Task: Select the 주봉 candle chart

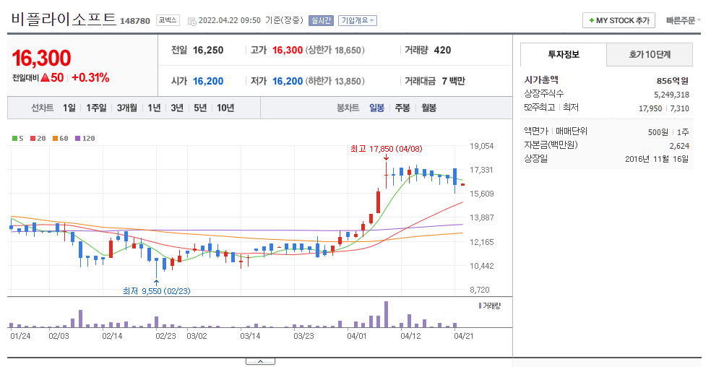Action: [402, 108]
